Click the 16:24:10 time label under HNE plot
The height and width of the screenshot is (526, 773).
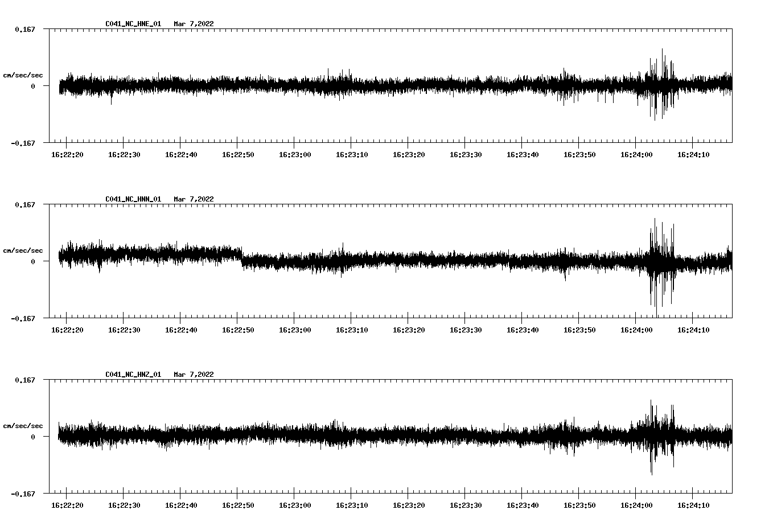pos(693,154)
